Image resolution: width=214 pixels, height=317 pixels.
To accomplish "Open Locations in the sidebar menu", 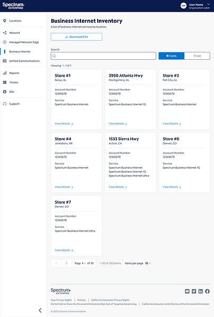I will [15, 21].
